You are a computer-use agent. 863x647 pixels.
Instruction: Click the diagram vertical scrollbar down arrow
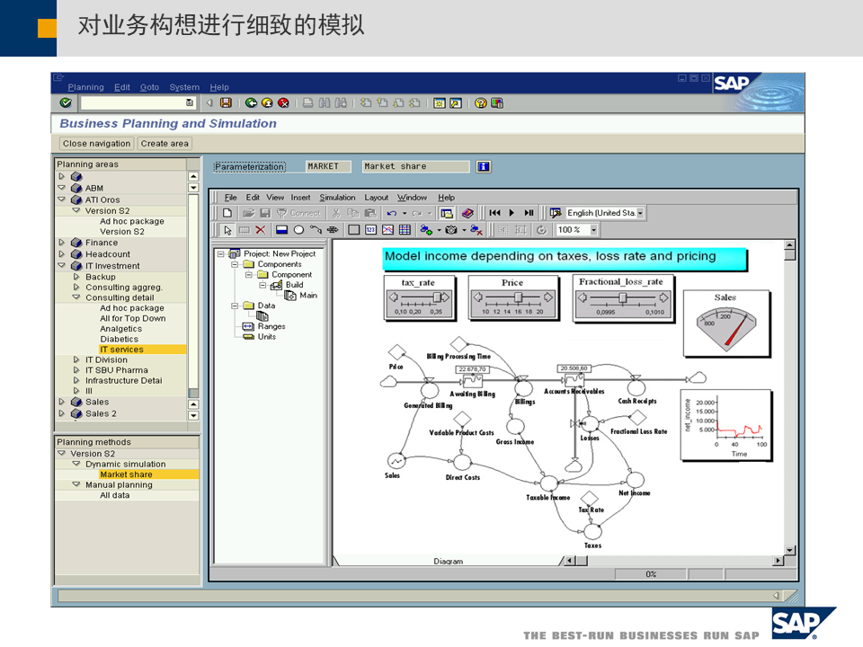point(790,550)
